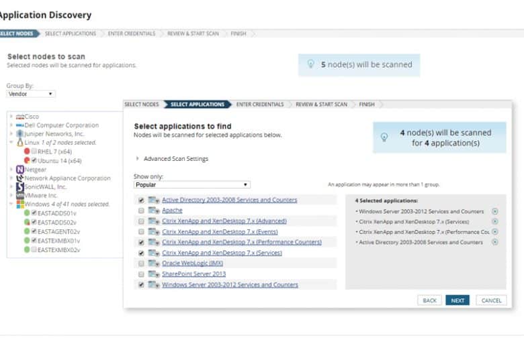
Task: Click red status icon next to RHEL 7 (x64)
Action: click(27, 152)
